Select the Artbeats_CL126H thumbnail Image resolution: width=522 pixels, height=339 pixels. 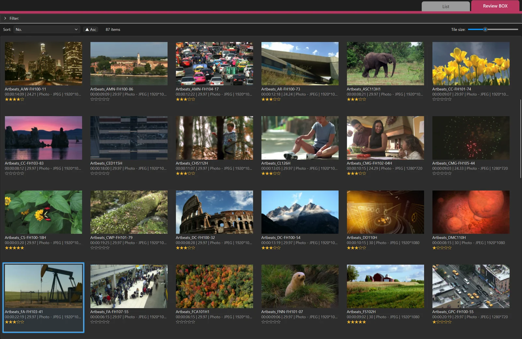(300, 138)
